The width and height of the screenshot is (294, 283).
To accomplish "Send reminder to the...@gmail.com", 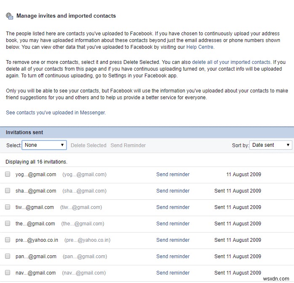I will [x=173, y=224].
